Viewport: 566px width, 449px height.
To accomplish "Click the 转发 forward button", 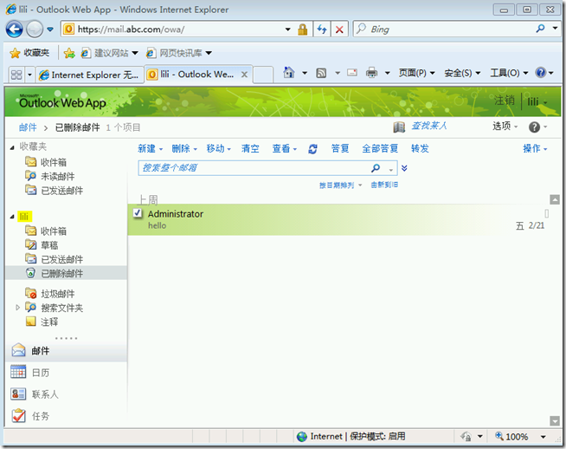I will pos(420,148).
